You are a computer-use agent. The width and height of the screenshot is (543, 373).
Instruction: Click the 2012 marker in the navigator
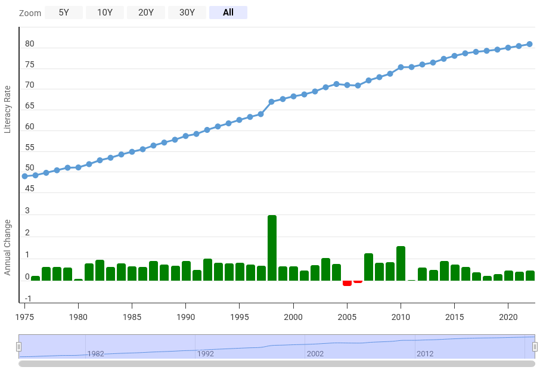(x=425, y=353)
